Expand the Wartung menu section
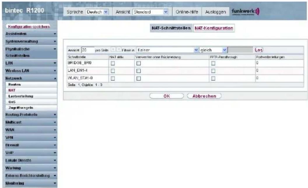The height and width of the screenshot is (188, 308). click(31, 168)
